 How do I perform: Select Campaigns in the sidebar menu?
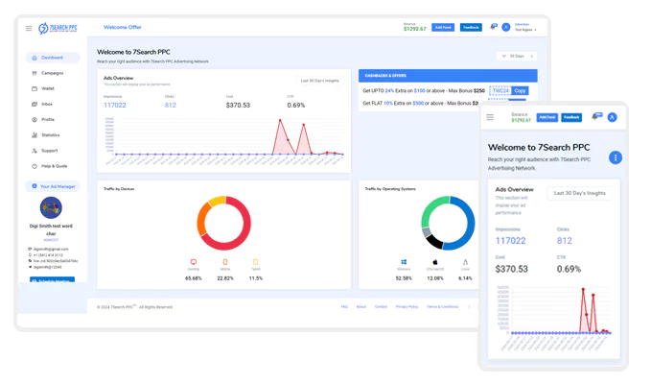point(53,73)
